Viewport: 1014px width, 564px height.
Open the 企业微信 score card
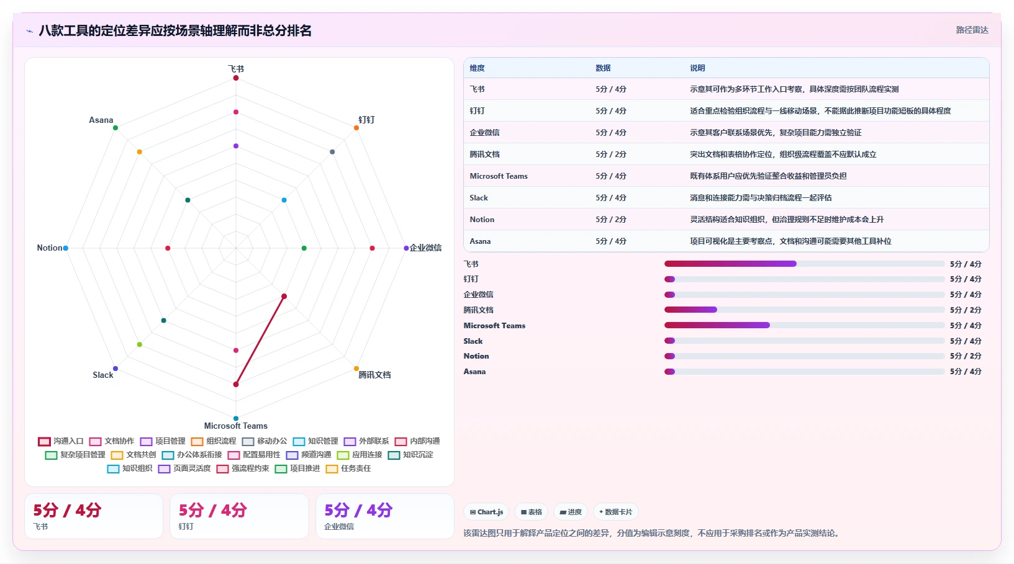[x=385, y=516]
